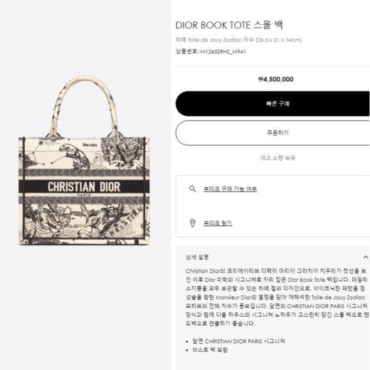This screenshot has width=370, height=370.
Task: Click the CHRISTIAN DIOR lettering on the bag
Action: click(84, 186)
